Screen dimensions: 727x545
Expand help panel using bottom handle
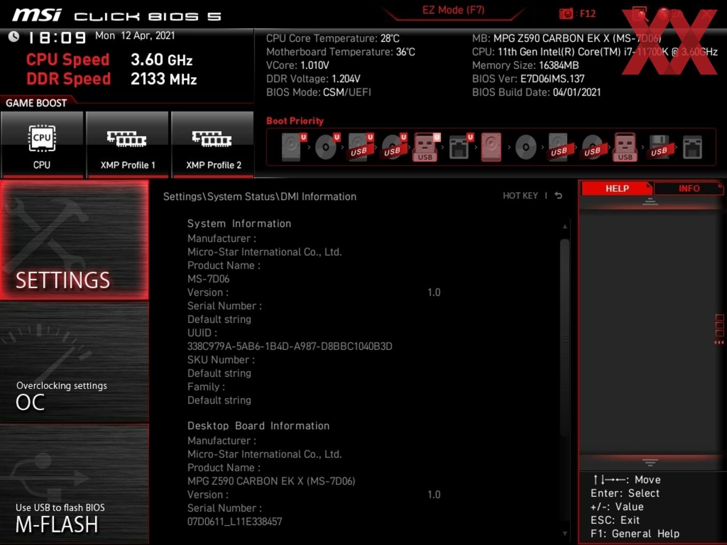click(x=650, y=462)
